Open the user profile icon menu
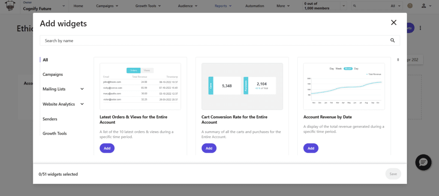 click(x=426, y=6)
